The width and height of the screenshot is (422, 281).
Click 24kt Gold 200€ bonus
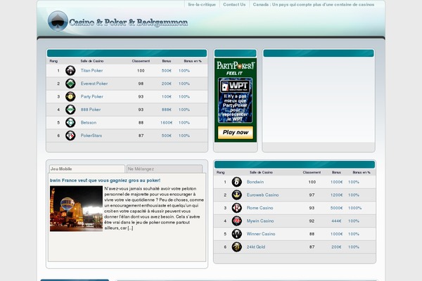(x=336, y=247)
